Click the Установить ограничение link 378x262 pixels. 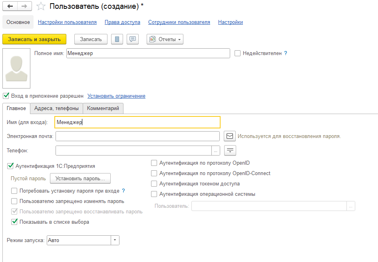[x=116, y=96]
